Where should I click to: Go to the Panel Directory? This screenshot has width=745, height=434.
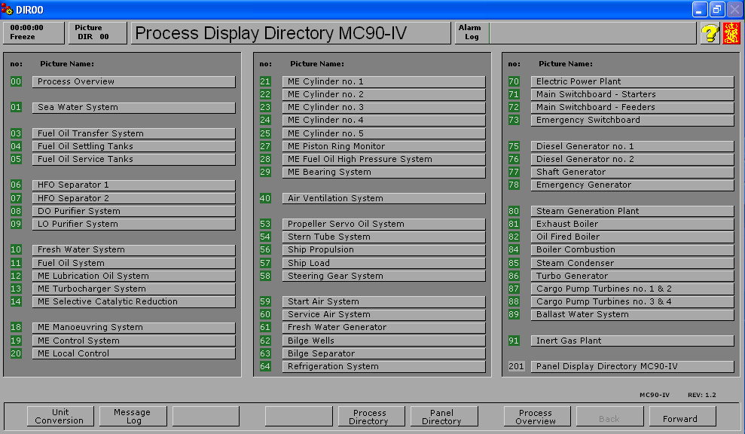click(x=442, y=417)
